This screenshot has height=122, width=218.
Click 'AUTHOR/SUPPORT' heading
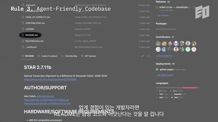45,88
